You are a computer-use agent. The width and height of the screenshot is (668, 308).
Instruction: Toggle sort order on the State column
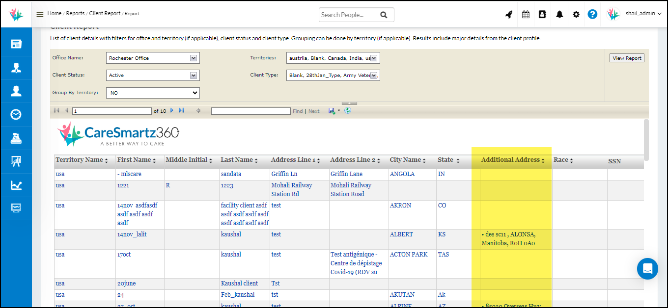click(458, 161)
